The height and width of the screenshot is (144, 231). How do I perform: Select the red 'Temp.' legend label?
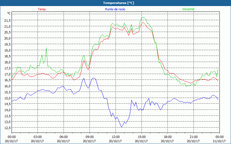42,9
